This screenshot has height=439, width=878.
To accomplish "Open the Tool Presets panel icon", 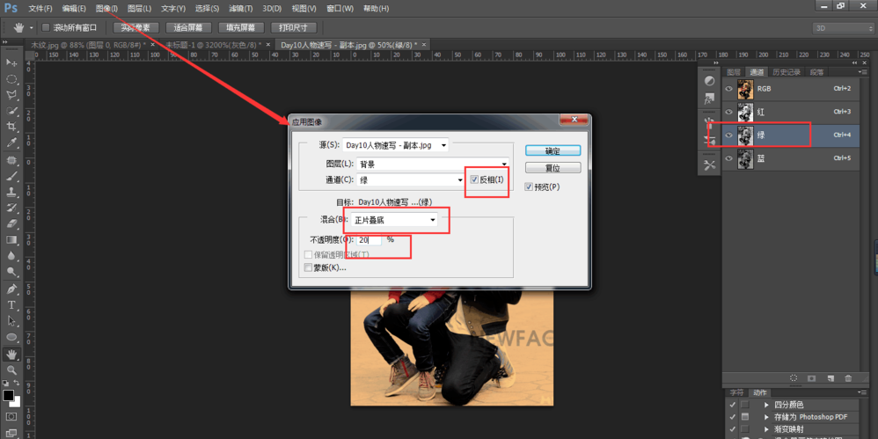I will (x=709, y=165).
